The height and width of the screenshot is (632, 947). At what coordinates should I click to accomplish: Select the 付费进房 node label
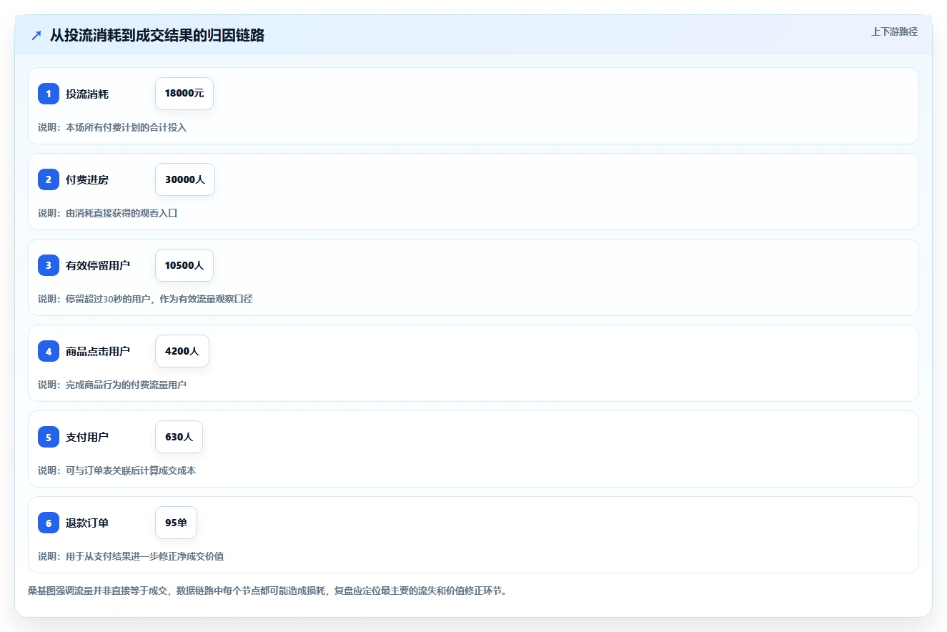pos(87,179)
